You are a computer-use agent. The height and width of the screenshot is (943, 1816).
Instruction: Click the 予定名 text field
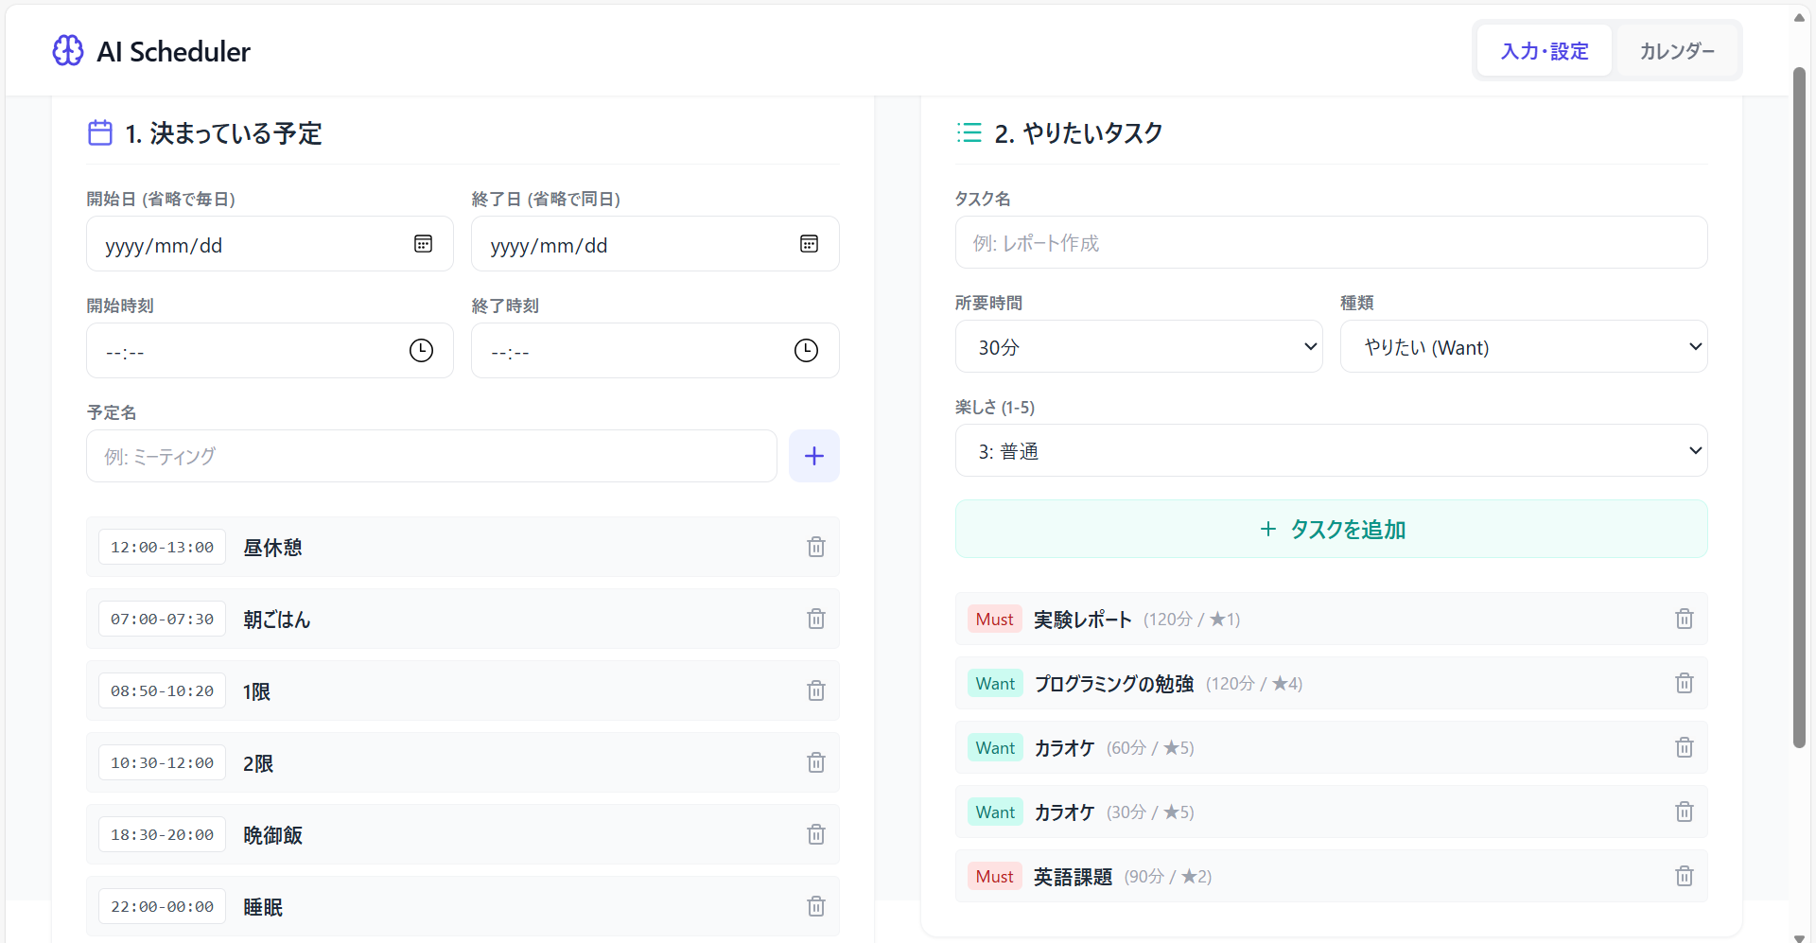[x=431, y=457]
